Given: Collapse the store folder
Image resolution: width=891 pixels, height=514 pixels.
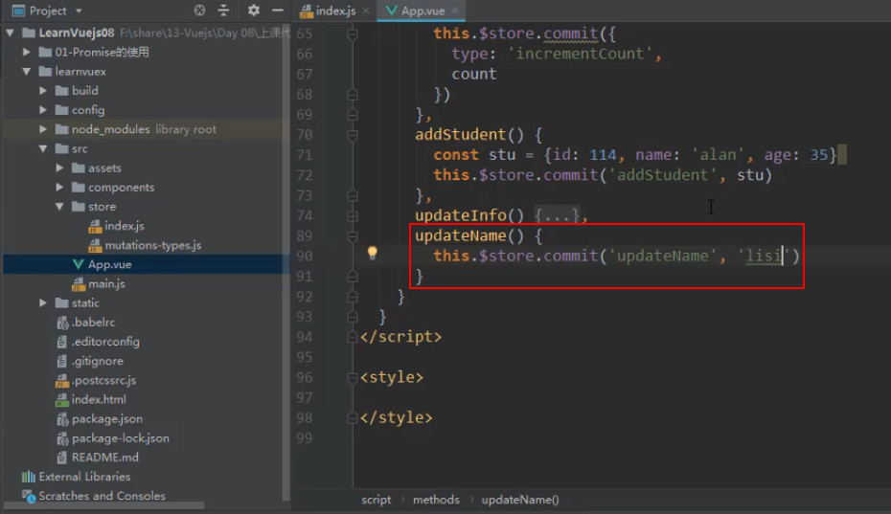Looking at the screenshot, I should point(59,207).
